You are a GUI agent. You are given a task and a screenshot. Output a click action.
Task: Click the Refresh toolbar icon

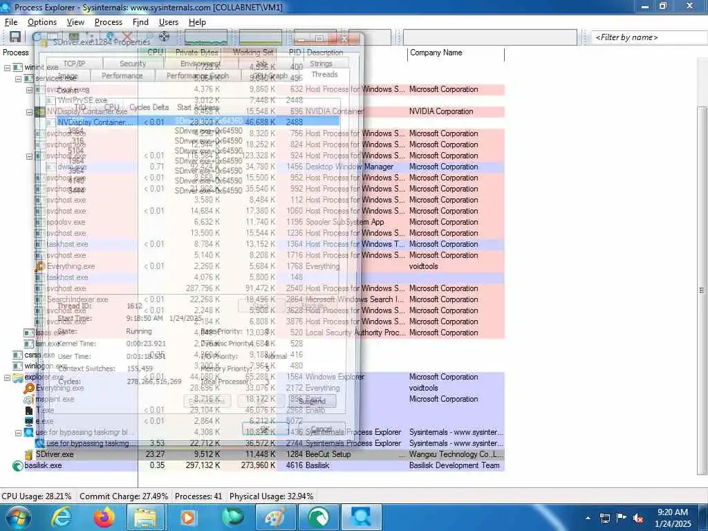click(37, 37)
